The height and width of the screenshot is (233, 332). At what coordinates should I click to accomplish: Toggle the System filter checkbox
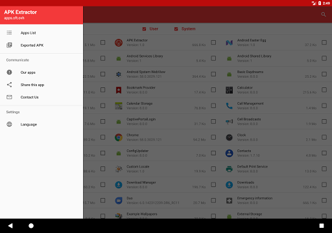pyautogui.click(x=176, y=29)
